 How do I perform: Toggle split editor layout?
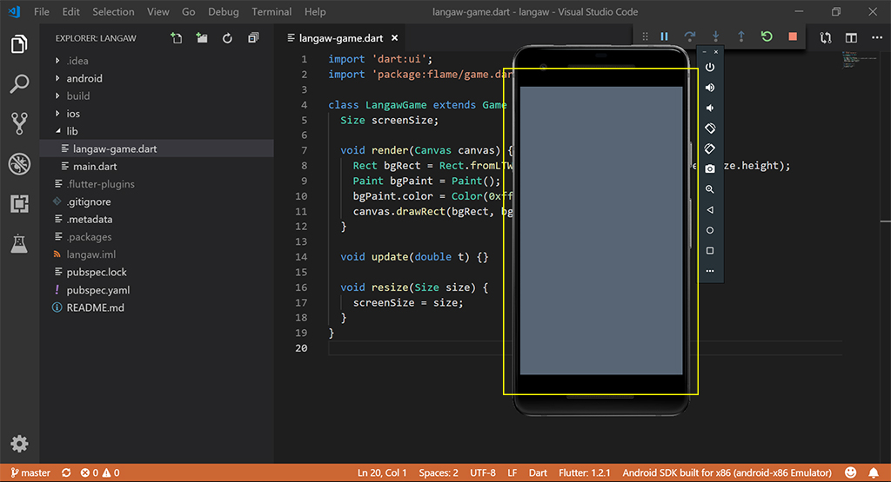[x=851, y=38]
